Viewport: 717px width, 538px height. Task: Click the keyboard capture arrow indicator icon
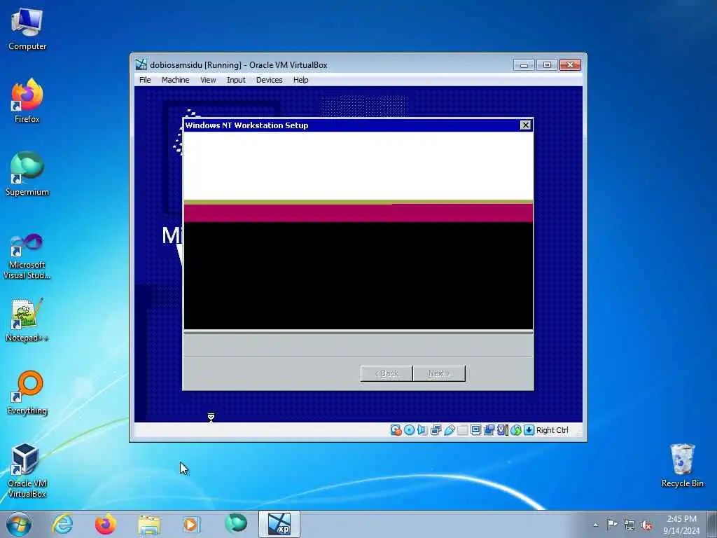tap(529, 430)
